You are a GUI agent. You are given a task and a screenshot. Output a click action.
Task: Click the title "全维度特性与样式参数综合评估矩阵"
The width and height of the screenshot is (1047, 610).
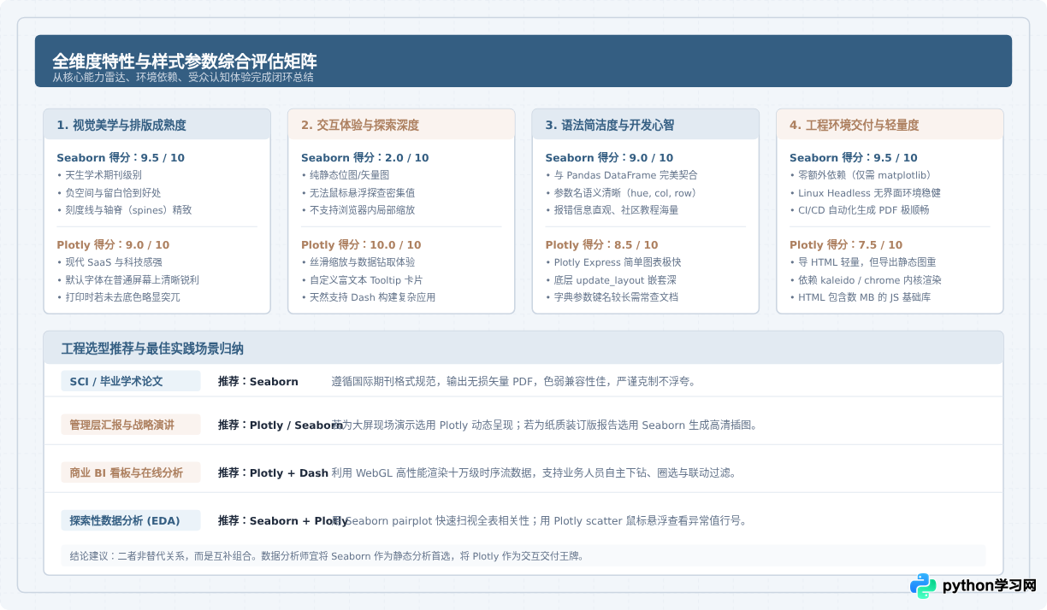(x=185, y=62)
